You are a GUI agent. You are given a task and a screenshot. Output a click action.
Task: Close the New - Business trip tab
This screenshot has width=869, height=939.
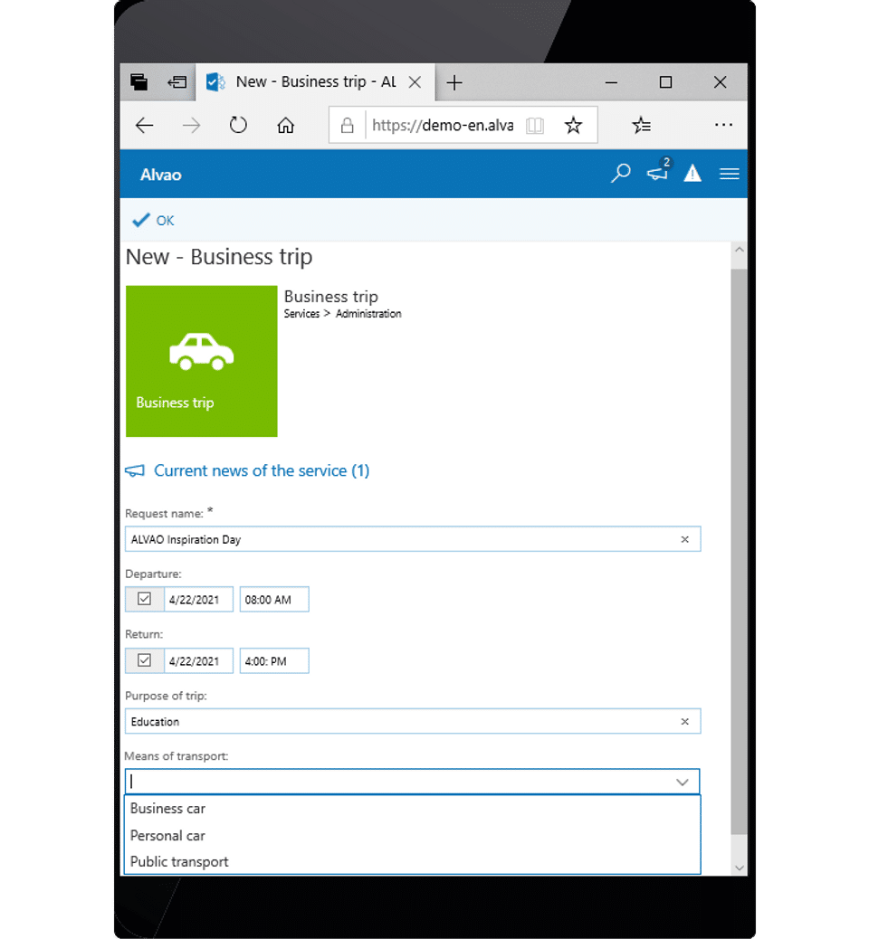(415, 82)
